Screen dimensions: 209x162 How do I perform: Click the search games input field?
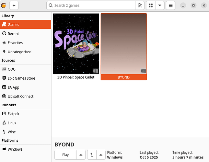point(92,6)
